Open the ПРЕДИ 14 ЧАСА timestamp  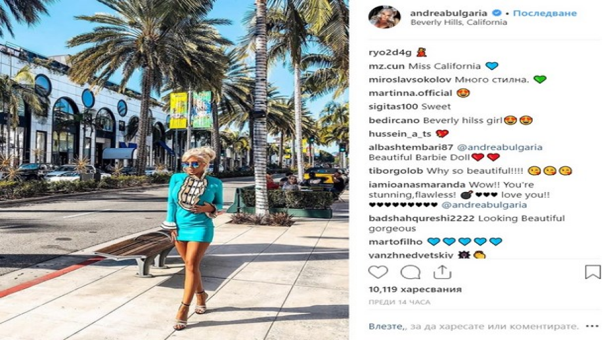click(x=399, y=302)
